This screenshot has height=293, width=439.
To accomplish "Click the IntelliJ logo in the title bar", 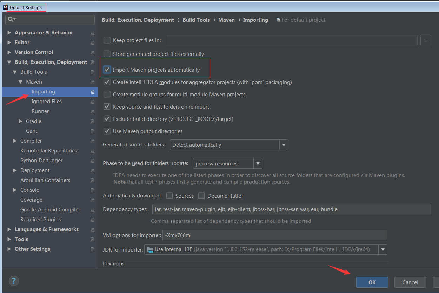I will pyautogui.click(x=5, y=7).
